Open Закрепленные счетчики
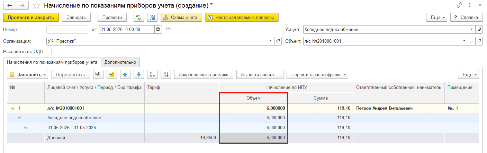The width and height of the screenshot is (487, 153). coord(204,74)
